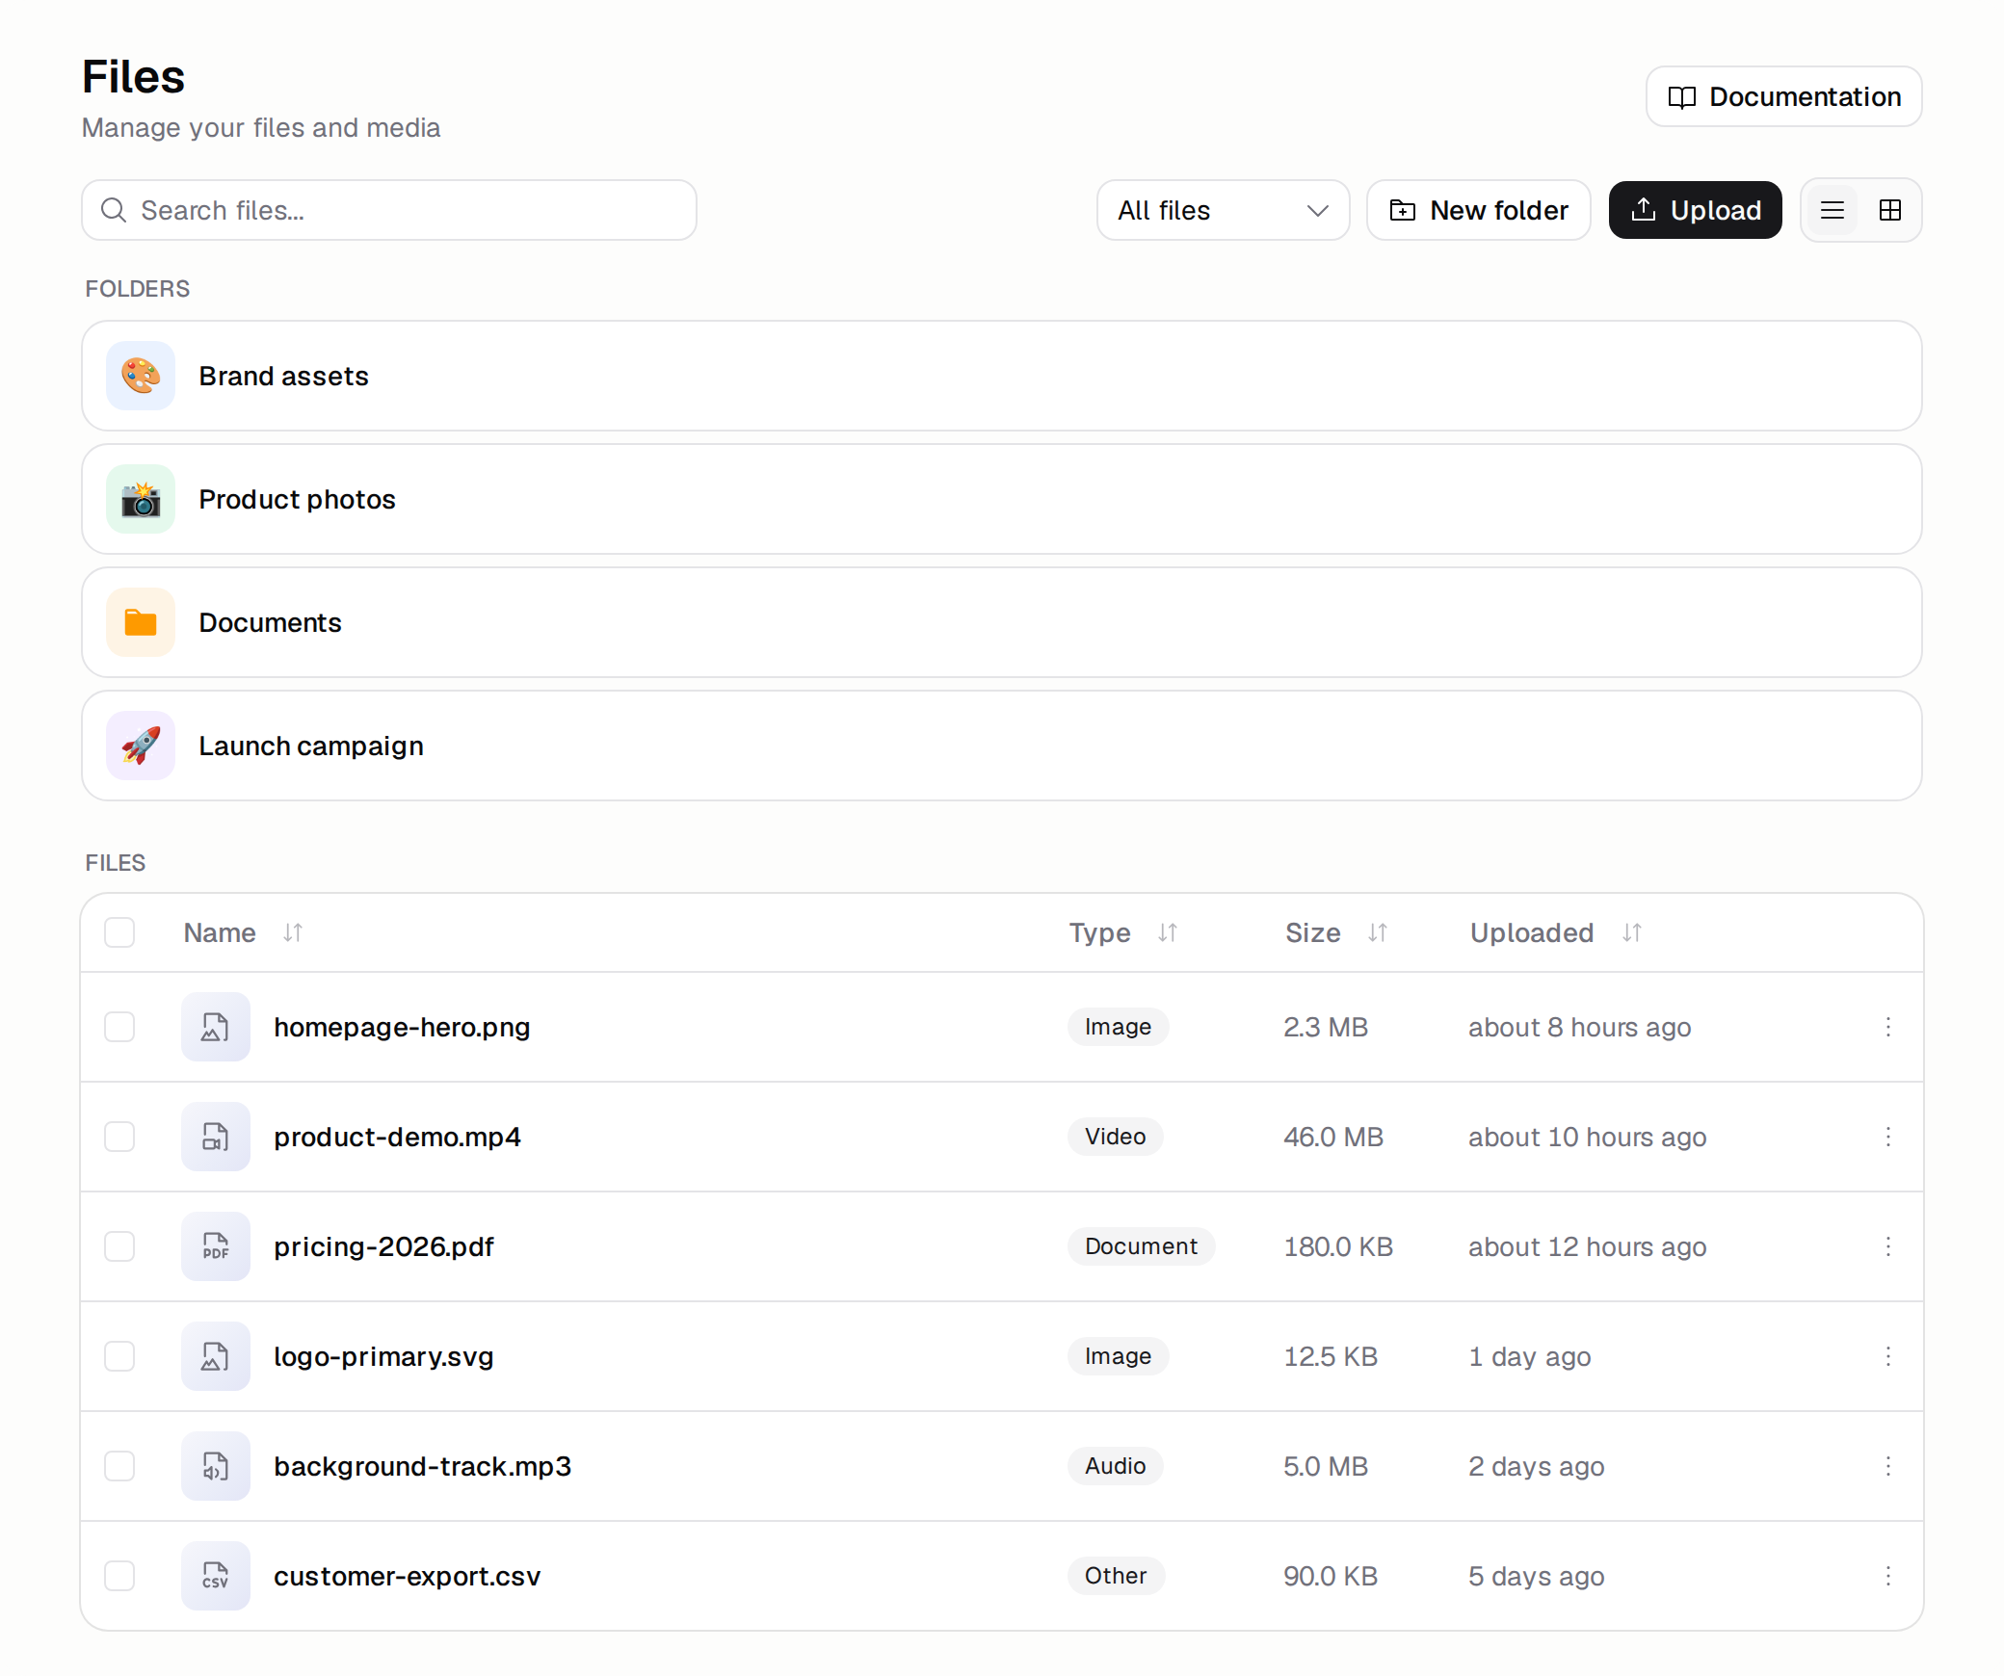Image resolution: width=2004 pixels, height=1676 pixels.
Task: Click the '5 days ago' upload time
Action: tap(1536, 1576)
